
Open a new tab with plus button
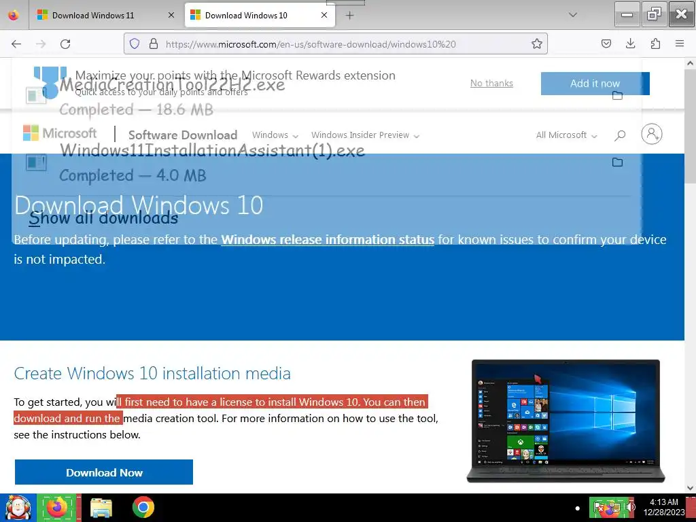[x=350, y=16]
